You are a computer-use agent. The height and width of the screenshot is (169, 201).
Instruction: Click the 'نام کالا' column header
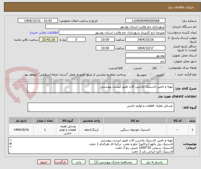pyautogui.click(x=135, y=121)
